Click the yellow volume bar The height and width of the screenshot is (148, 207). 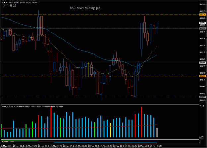(x=110, y=130)
